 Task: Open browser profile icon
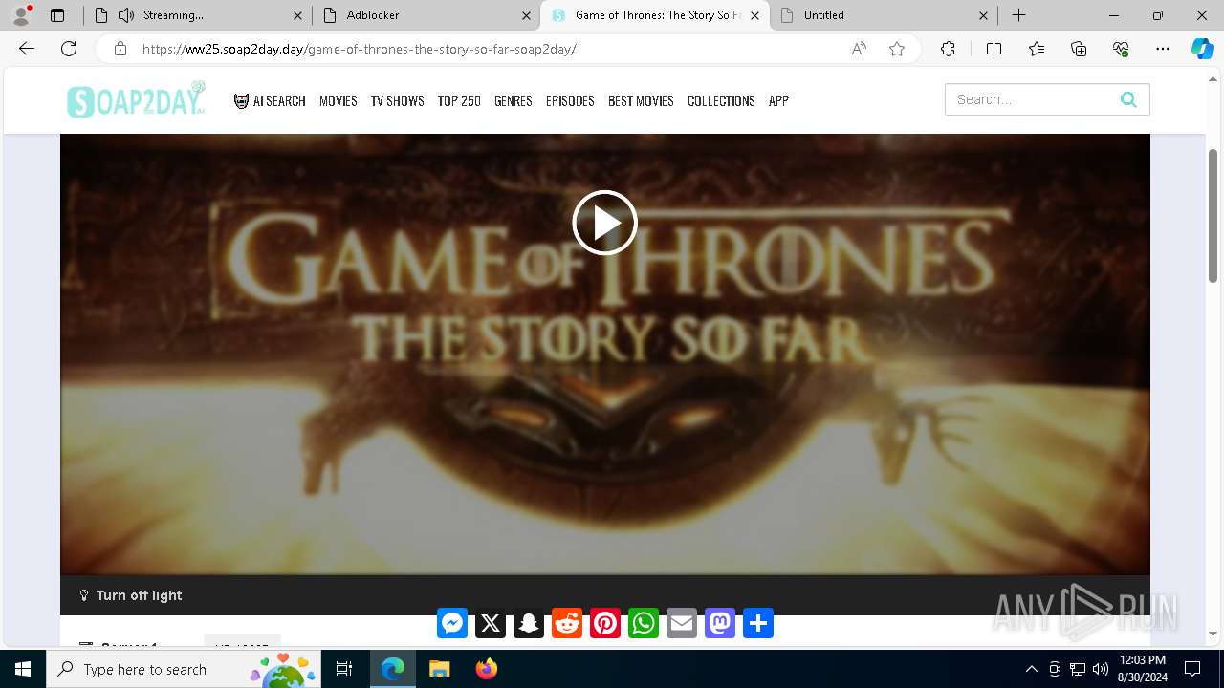[20, 15]
